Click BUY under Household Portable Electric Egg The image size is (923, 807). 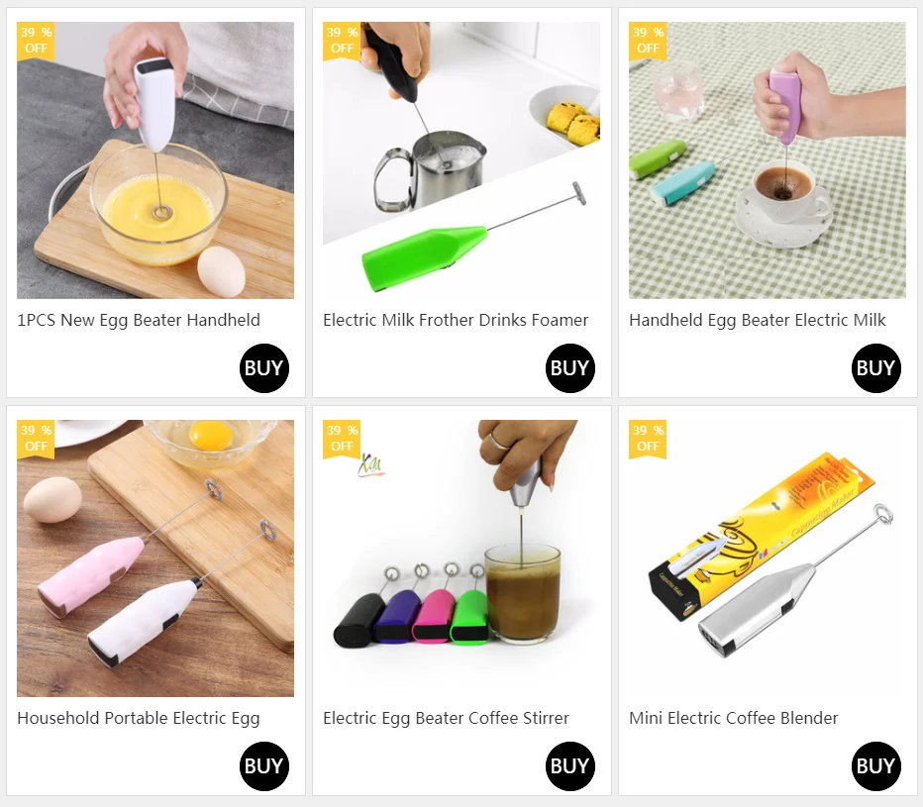[x=264, y=765]
